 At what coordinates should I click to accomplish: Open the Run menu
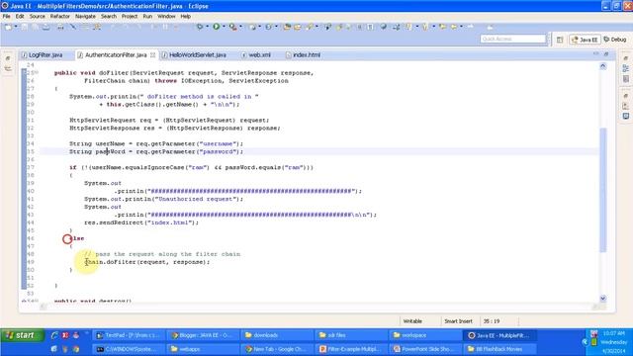click(147, 17)
